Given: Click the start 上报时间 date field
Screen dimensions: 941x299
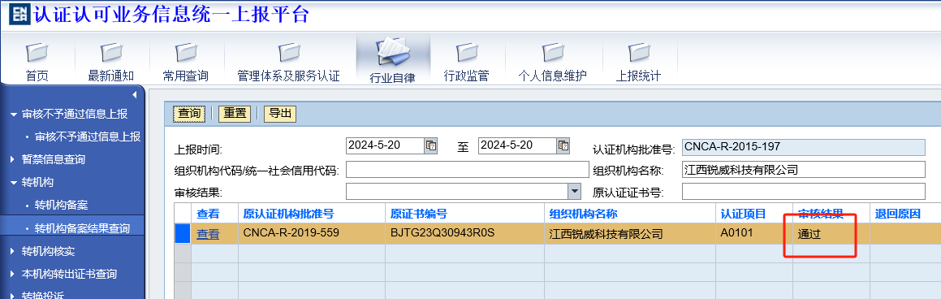Looking at the screenshot, I should click(x=386, y=145).
